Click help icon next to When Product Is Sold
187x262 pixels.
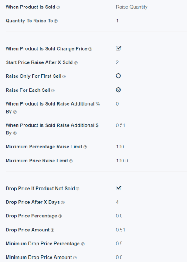(58, 7)
